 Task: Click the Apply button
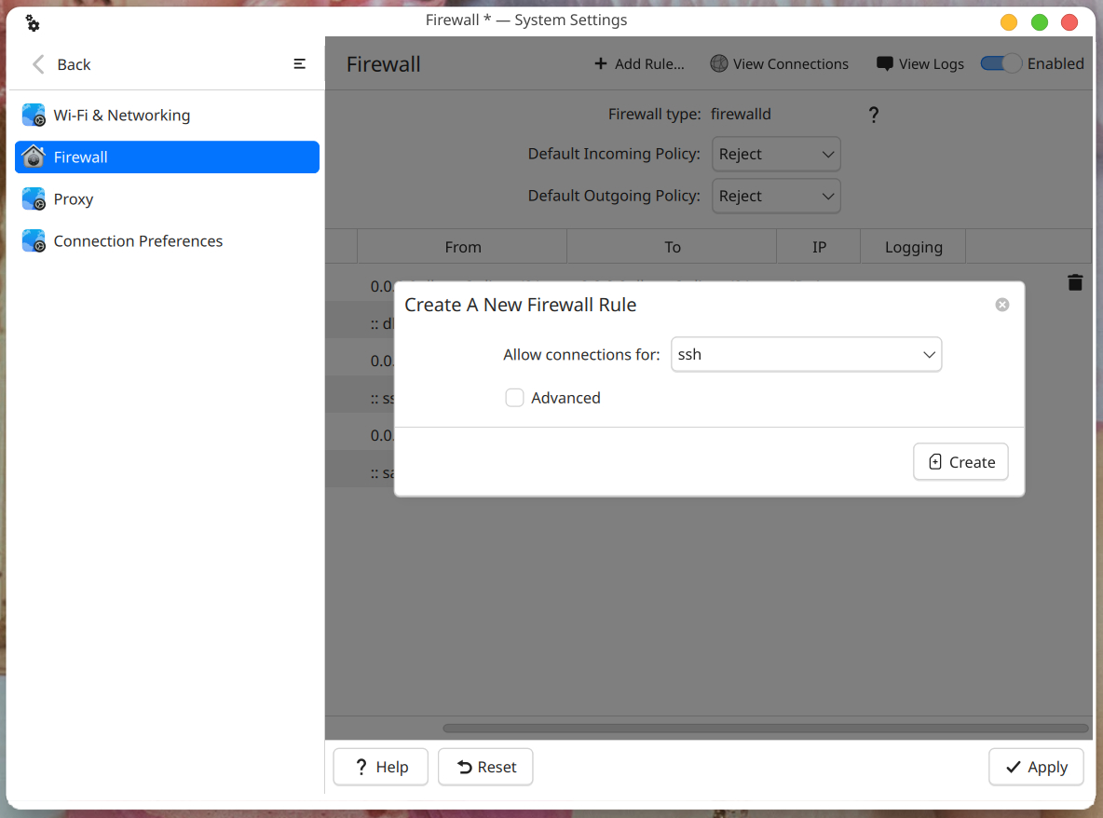[1036, 767]
